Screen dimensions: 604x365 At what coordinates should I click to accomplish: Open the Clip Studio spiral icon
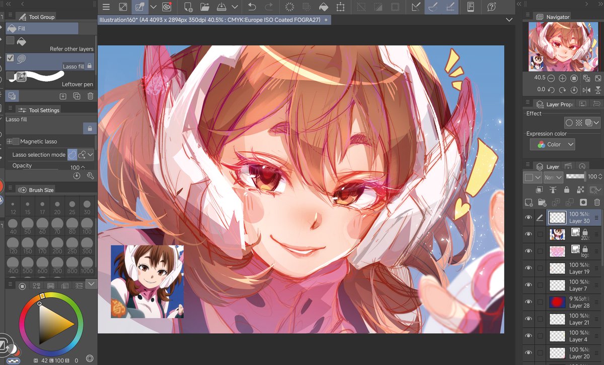pos(167,7)
